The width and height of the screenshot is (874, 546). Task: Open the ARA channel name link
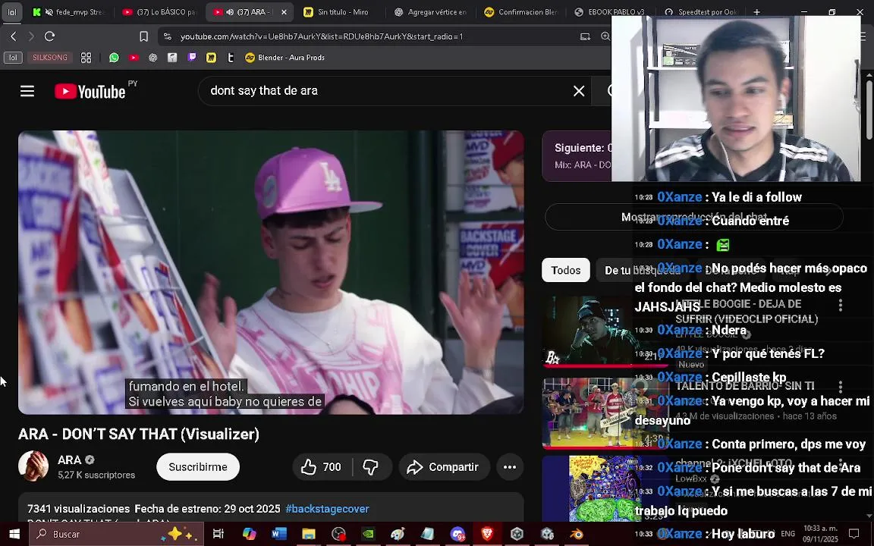pyautogui.click(x=70, y=460)
